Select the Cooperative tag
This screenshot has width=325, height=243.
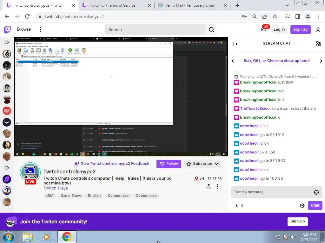146,196
